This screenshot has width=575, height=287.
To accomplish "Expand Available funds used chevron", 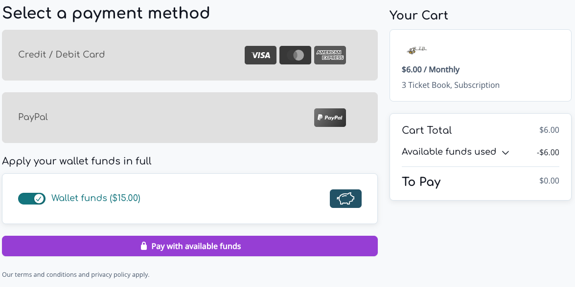I will pyautogui.click(x=506, y=152).
